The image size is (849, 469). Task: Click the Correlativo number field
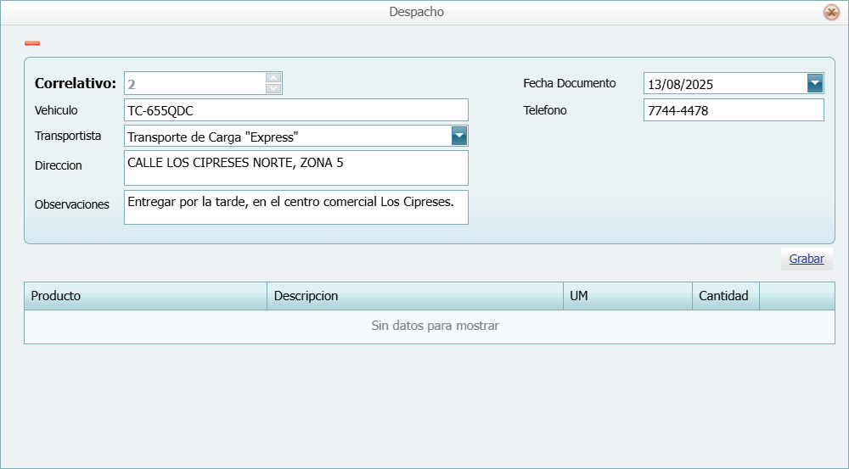pyautogui.click(x=194, y=83)
